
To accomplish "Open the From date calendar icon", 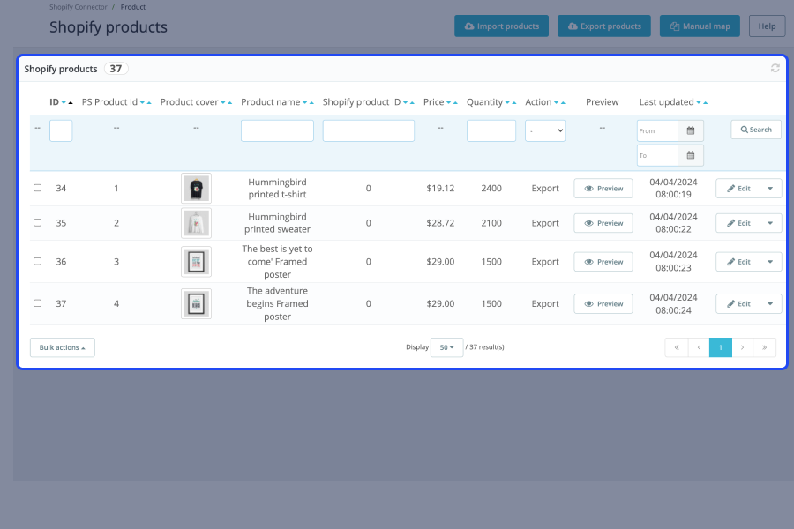I will click(690, 130).
